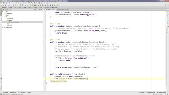The width and height of the screenshot is (169, 95).
Task: Close the activity_main.xml tab
Action: (x=67, y=9)
